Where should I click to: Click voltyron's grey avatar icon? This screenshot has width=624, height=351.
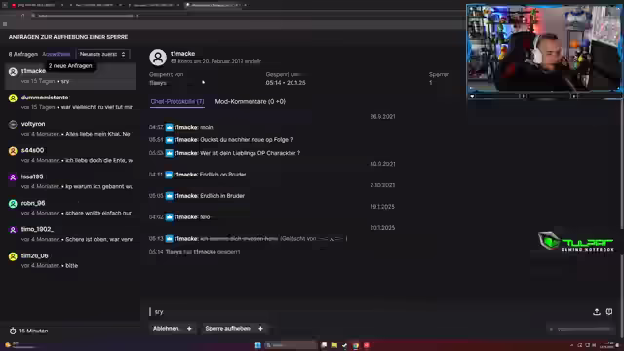pos(13,124)
